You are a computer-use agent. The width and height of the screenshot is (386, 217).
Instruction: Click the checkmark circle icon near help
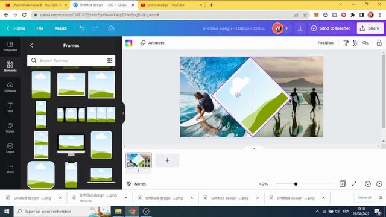coord(368,184)
